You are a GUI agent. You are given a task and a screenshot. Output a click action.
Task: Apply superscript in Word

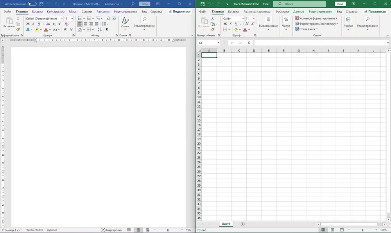click(x=59, y=24)
